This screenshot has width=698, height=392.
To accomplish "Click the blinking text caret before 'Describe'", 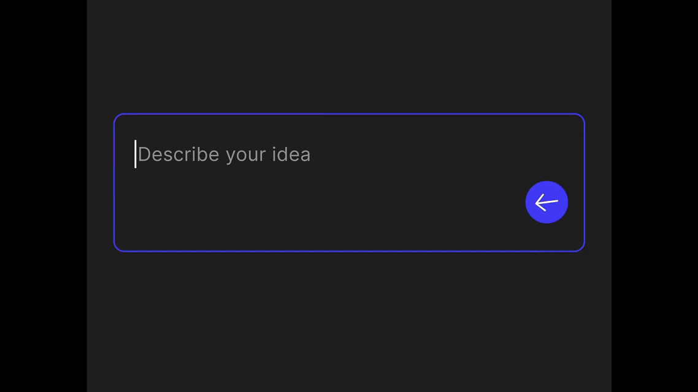I will [136, 154].
